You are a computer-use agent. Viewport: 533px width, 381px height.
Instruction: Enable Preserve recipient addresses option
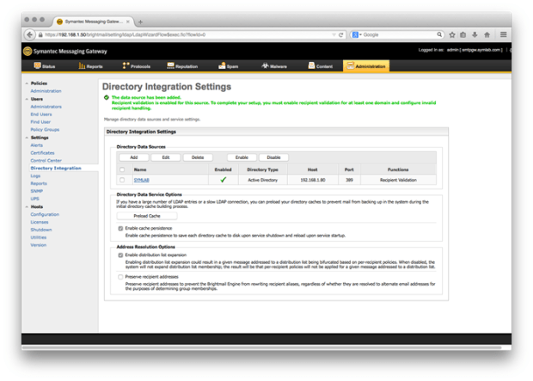(120, 278)
